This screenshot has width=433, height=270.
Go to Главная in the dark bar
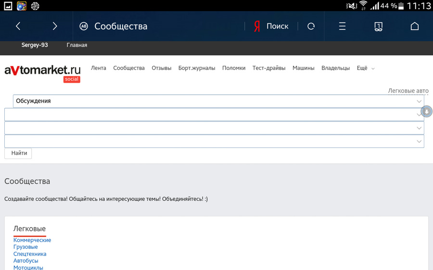pyautogui.click(x=77, y=45)
